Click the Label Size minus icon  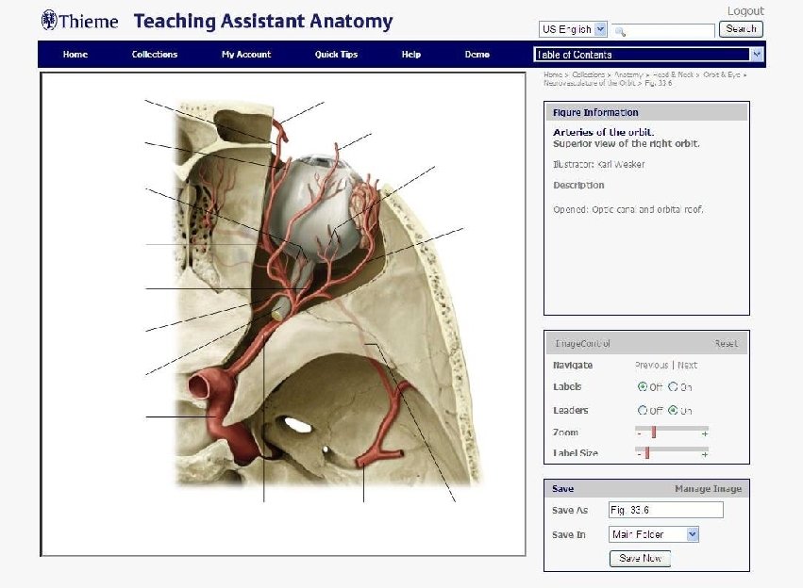pos(639,454)
